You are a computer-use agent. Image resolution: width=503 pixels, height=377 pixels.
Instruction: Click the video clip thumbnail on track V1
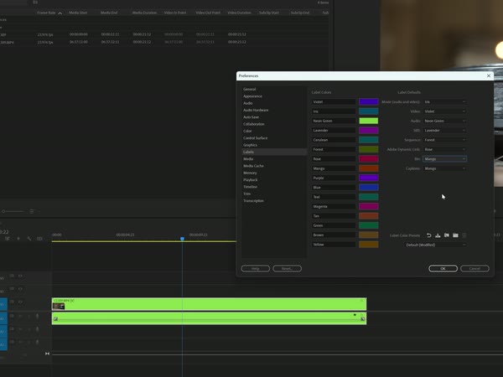(59, 307)
